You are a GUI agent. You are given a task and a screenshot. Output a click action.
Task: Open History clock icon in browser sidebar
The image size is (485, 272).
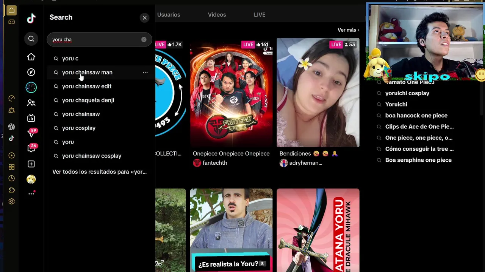(x=11, y=178)
